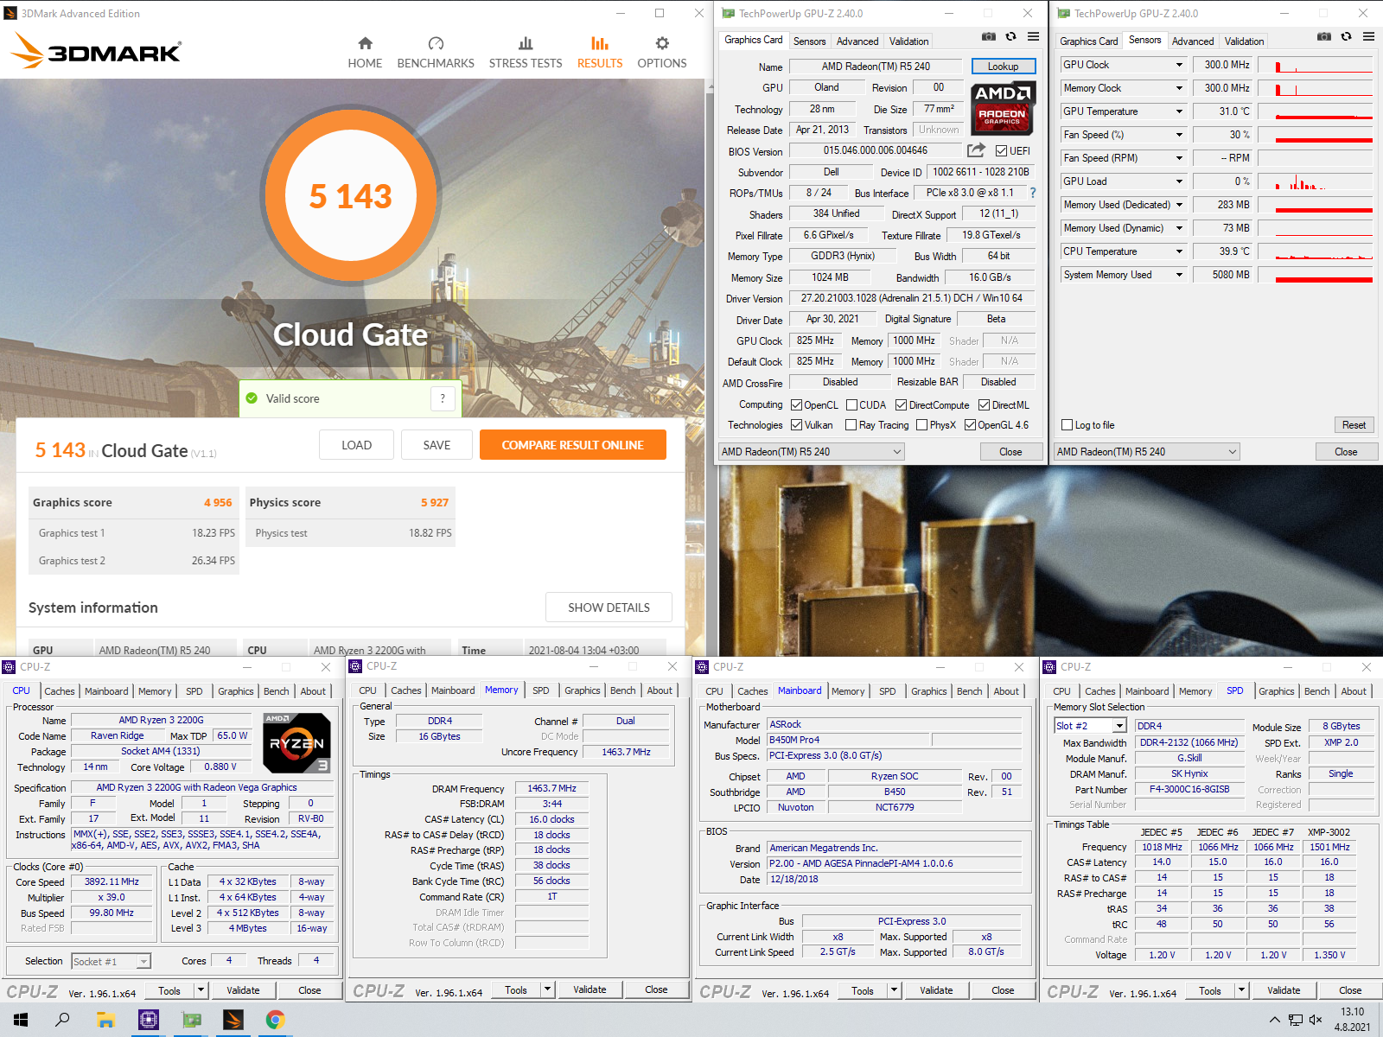Show hidden system tray icons
1383x1037 pixels.
click(x=1274, y=1020)
